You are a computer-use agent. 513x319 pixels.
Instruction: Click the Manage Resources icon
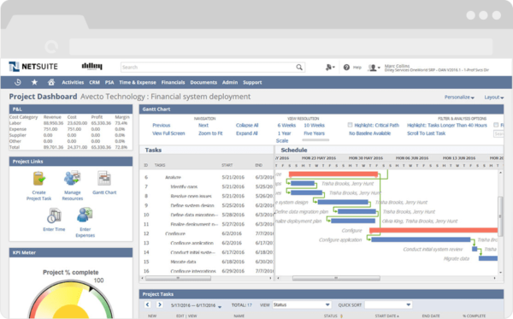pos(73,178)
